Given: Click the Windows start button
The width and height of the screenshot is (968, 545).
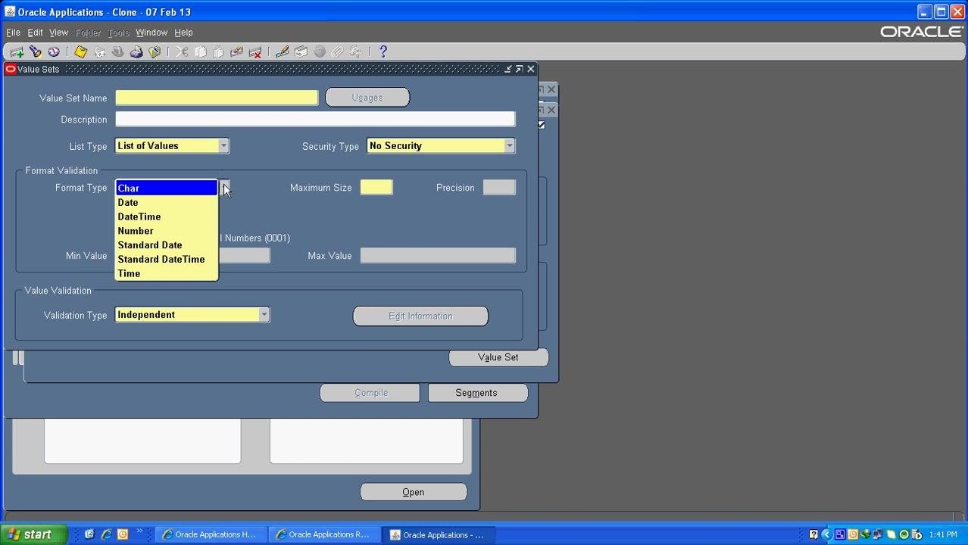Looking at the screenshot, I should 33,534.
